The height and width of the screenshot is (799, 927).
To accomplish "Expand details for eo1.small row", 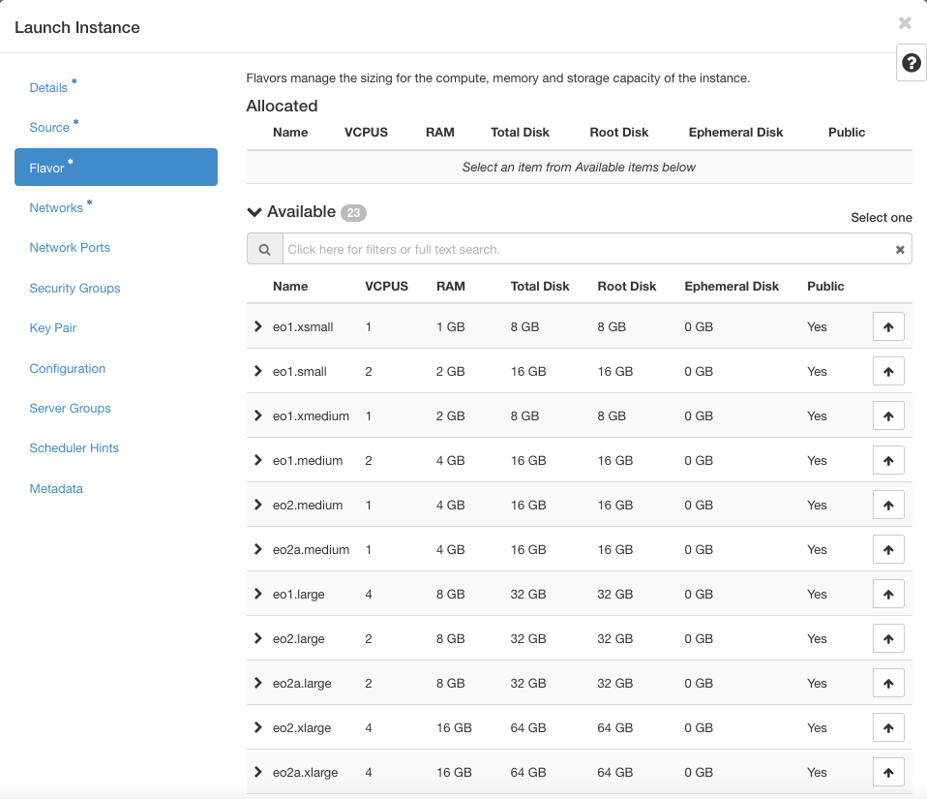I will click(258, 371).
